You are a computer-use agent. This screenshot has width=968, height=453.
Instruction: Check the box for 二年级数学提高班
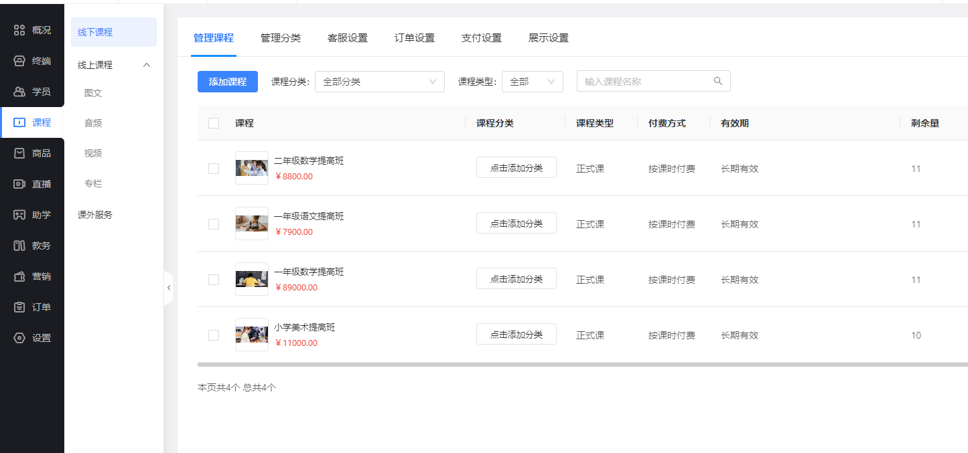214,169
